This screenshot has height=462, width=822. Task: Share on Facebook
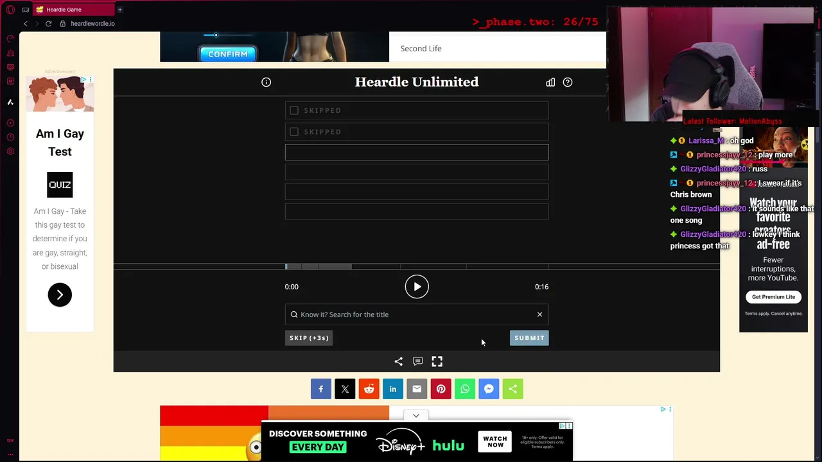pos(321,389)
